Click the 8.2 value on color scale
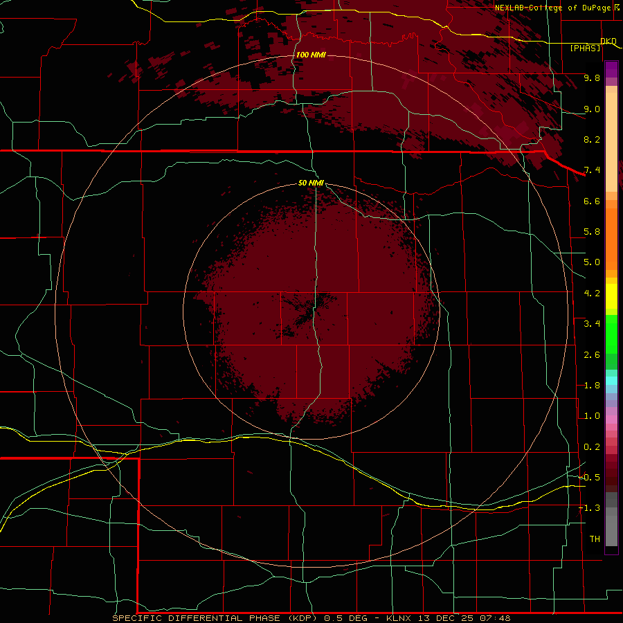The width and height of the screenshot is (623, 623). point(592,139)
